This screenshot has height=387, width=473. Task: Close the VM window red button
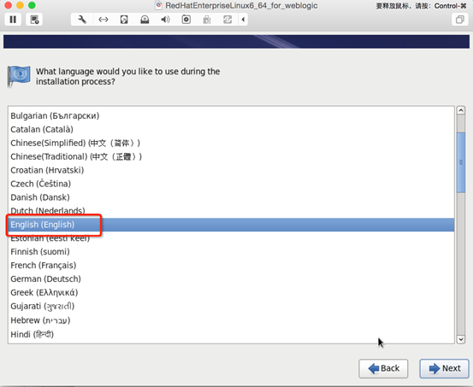click(x=9, y=5)
